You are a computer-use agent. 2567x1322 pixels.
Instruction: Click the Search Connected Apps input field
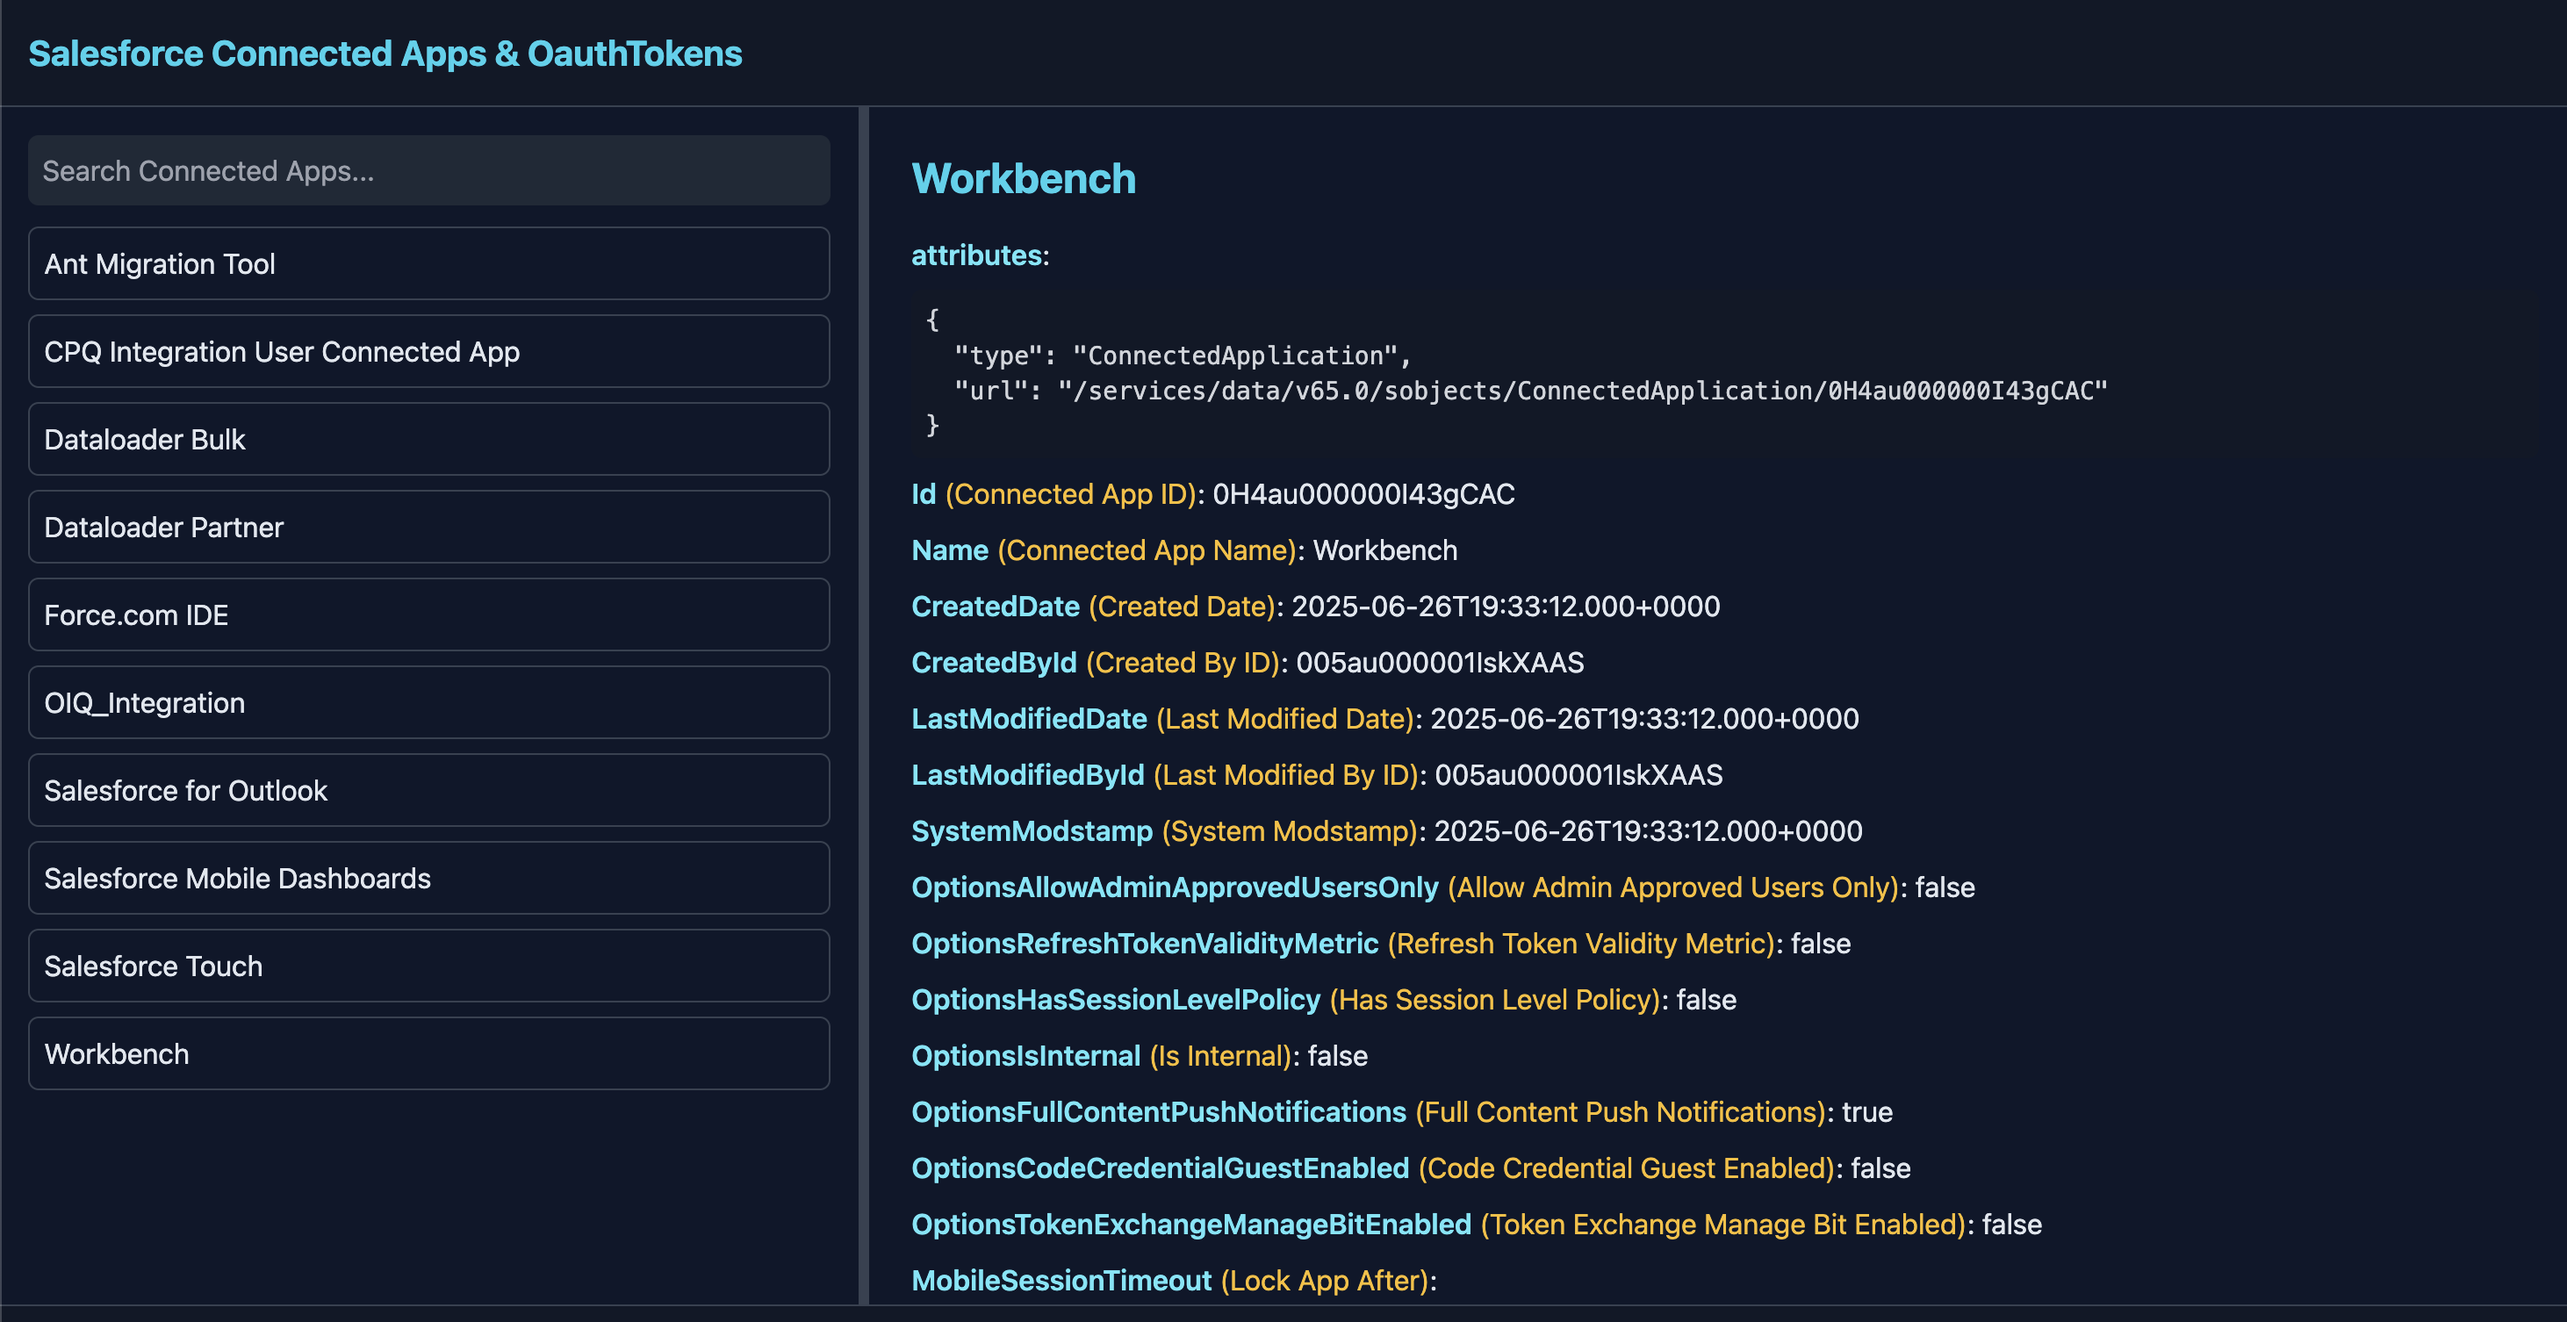(428, 170)
